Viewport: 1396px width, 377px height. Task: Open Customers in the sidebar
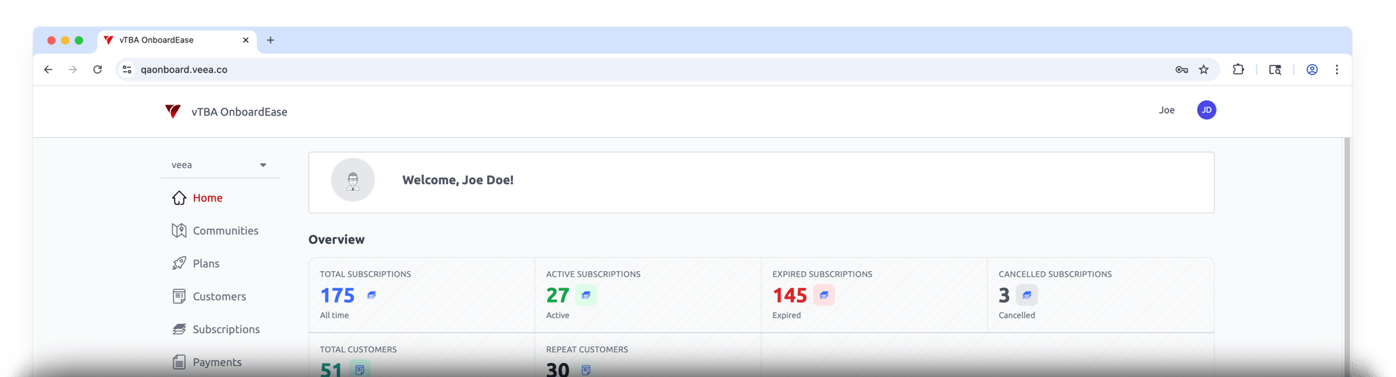(219, 296)
